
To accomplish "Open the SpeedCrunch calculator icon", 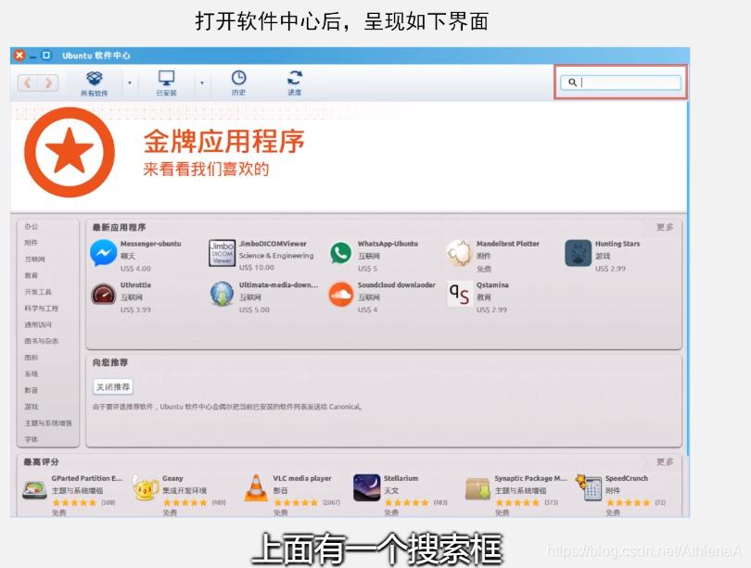I will point(589,488).
